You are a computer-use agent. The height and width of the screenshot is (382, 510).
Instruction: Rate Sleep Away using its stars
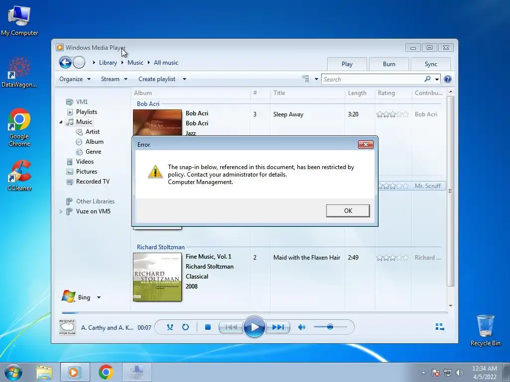coord(392,114)
